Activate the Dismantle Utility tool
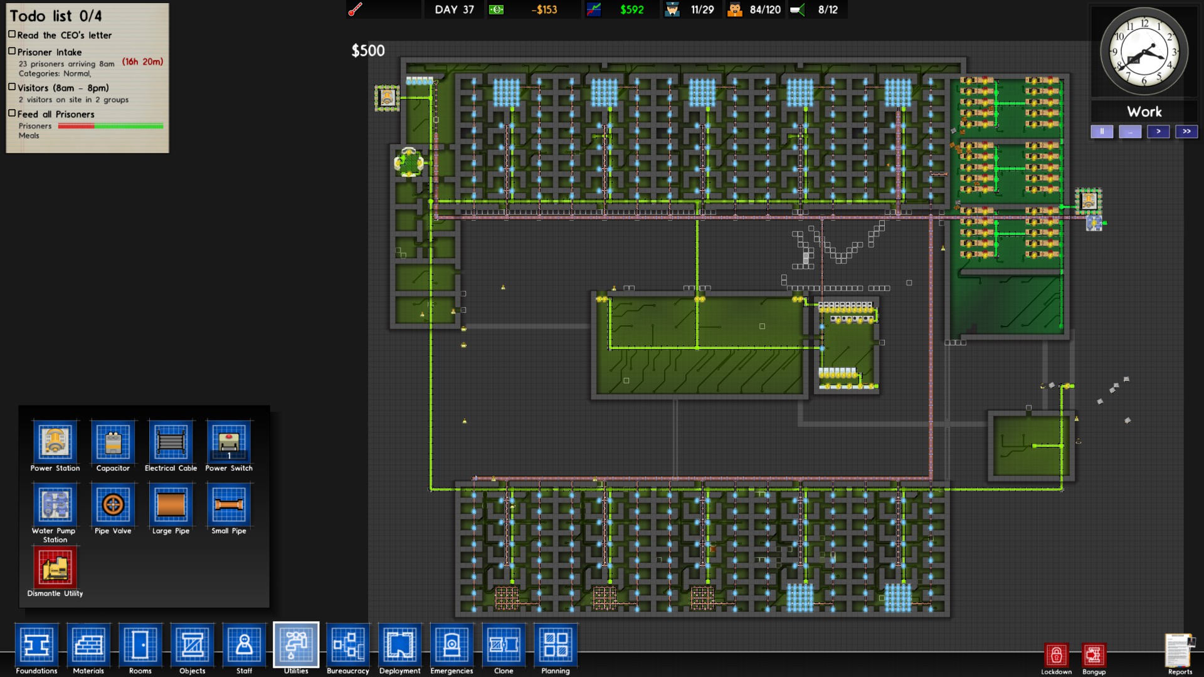Viewport: 1204px width, 677px height. (x=55, y=567)
